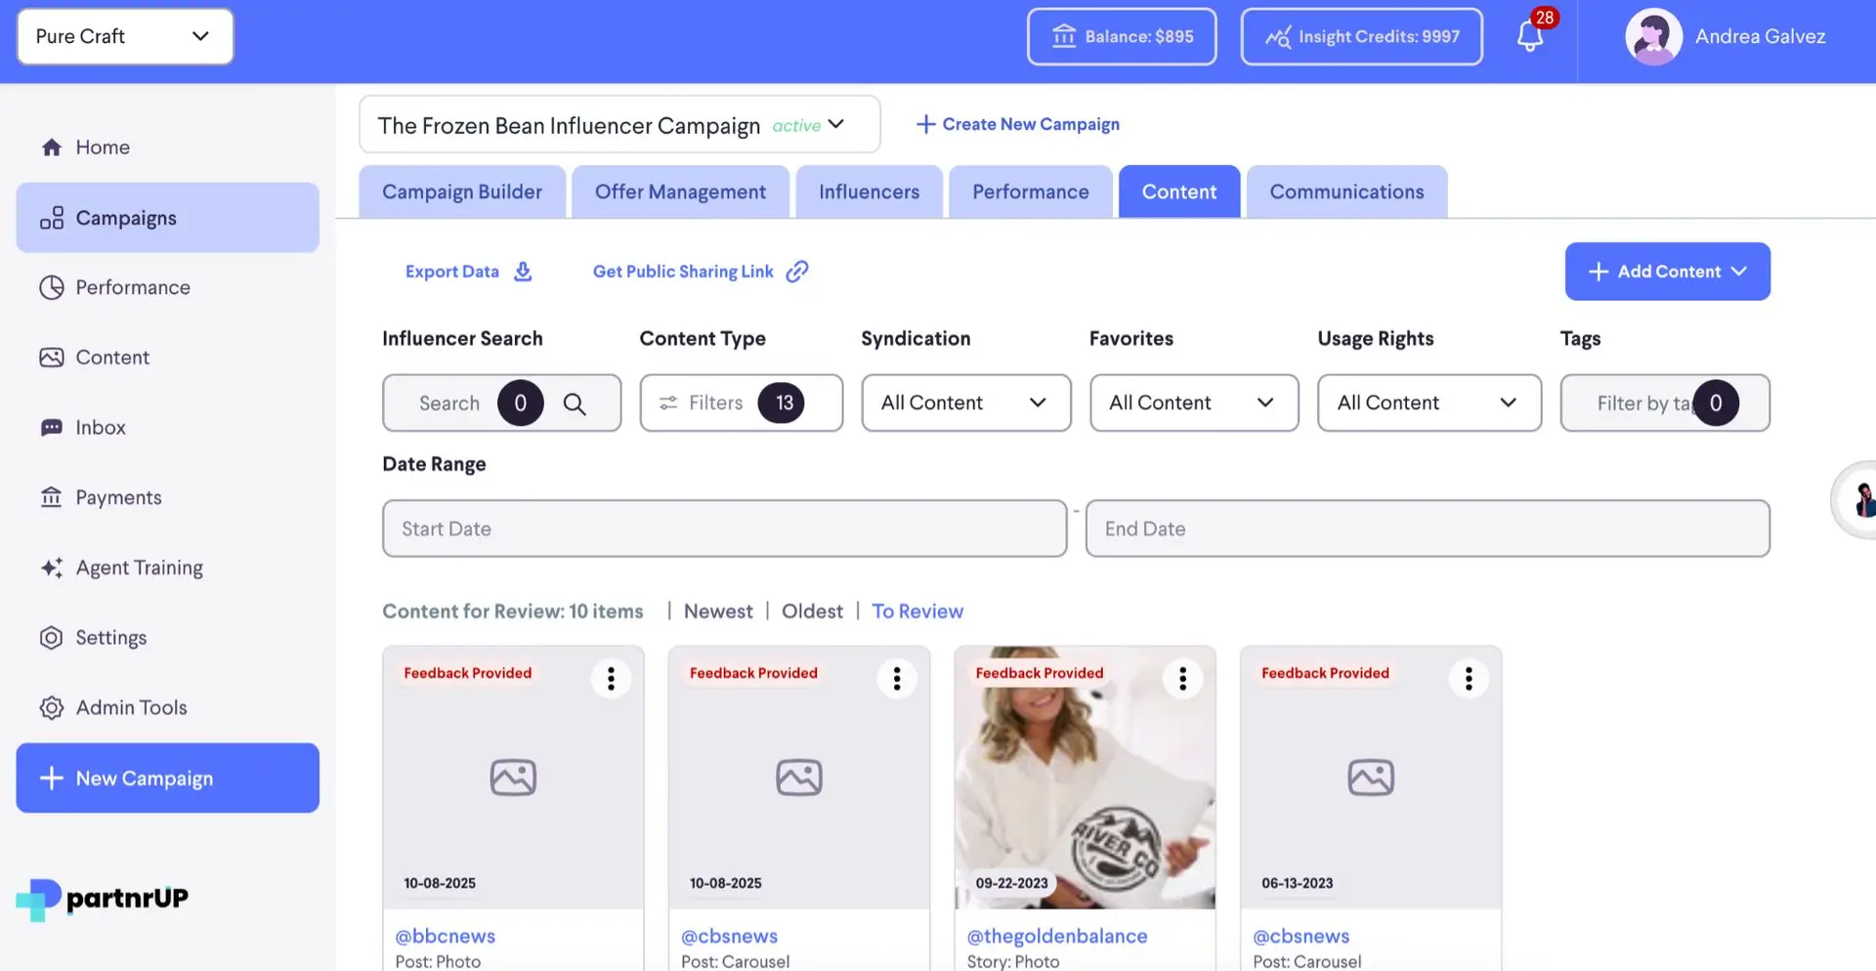Click the Filter by tag input
Screen dimensions: 1876x971
(x=1665, y=402)
